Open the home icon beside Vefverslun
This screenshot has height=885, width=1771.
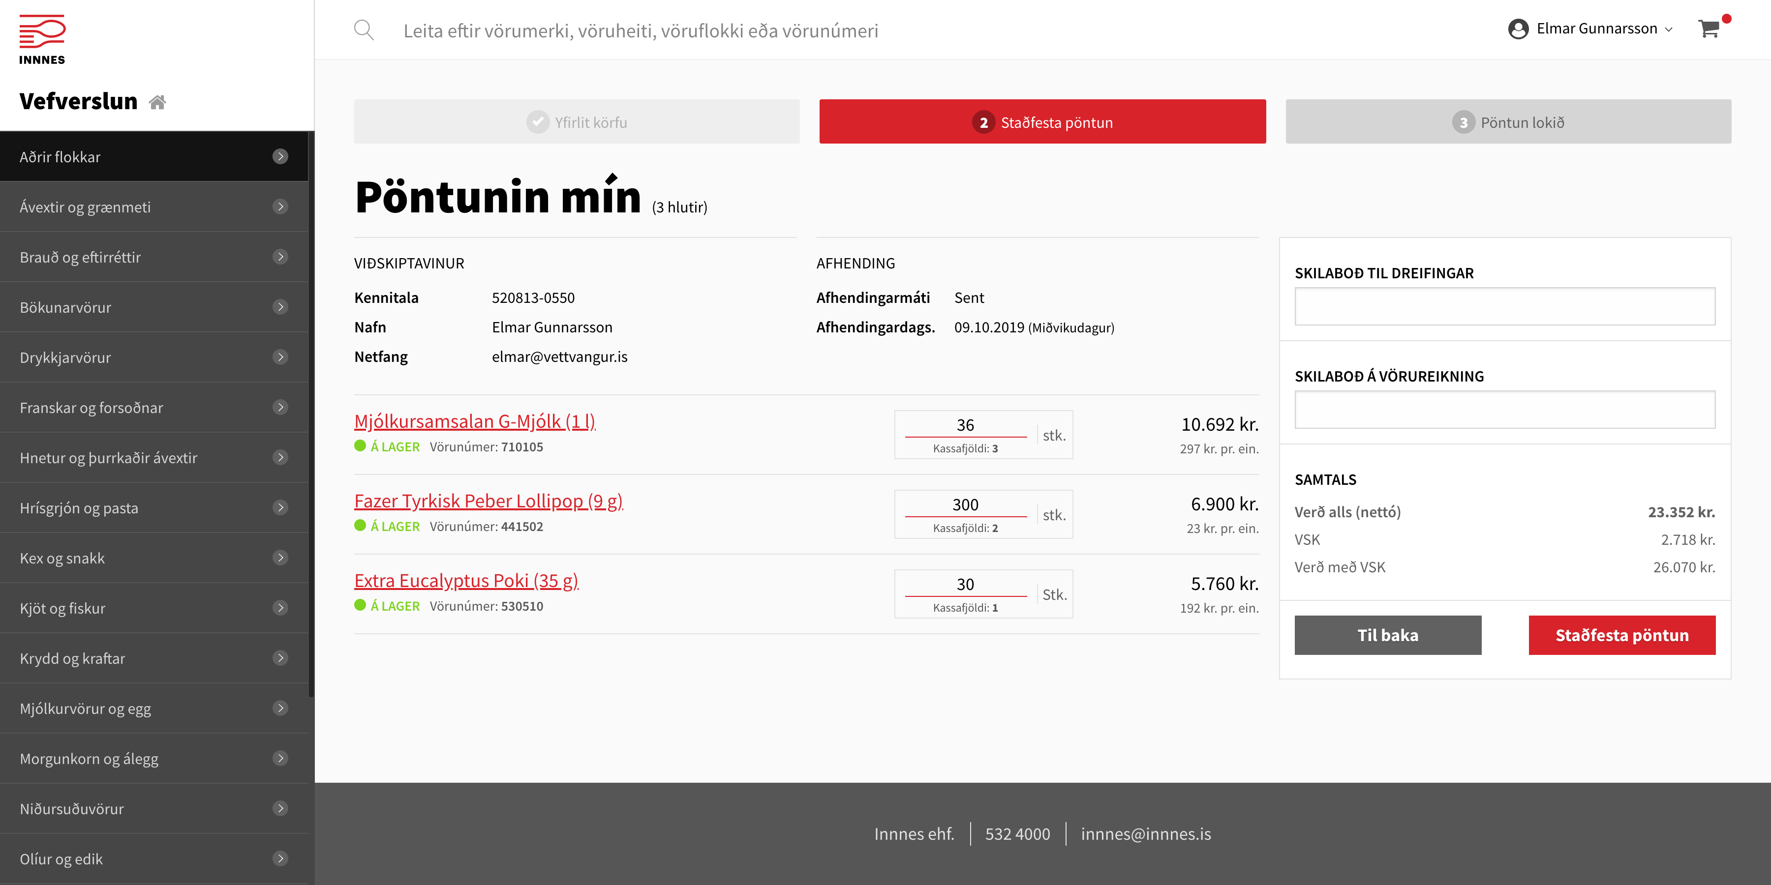coord(157,102)
